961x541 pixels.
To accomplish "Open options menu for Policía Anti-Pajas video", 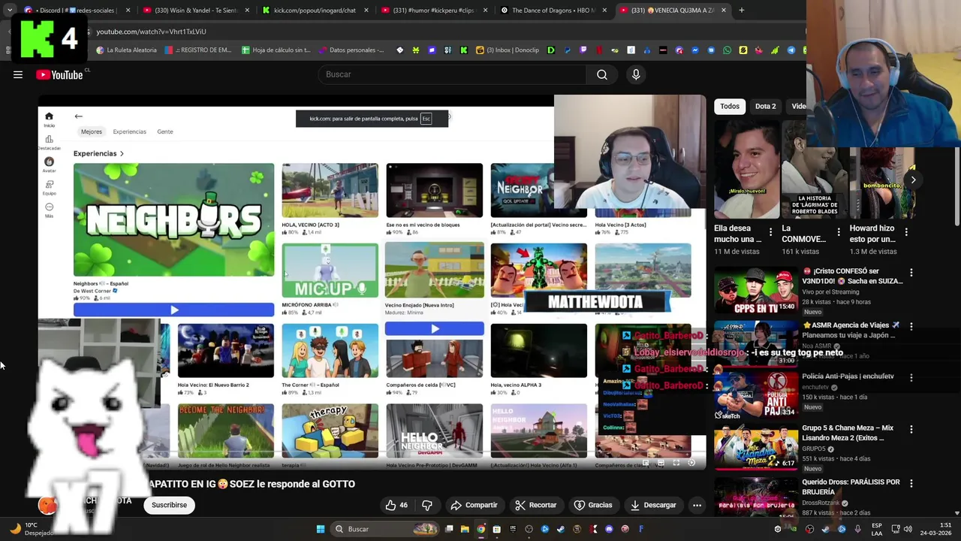I will 911,377.
